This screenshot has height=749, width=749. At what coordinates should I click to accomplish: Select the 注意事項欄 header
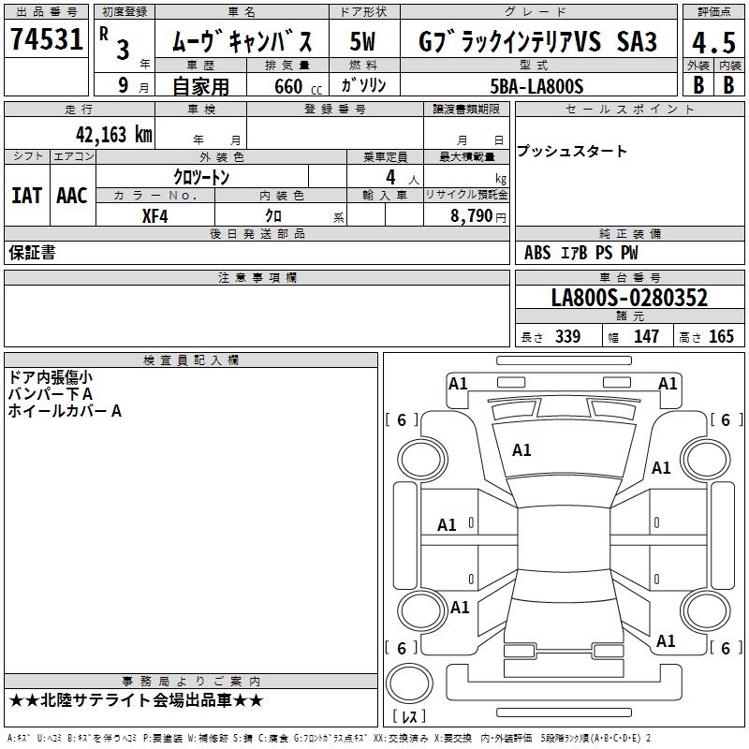pos(257,277)
